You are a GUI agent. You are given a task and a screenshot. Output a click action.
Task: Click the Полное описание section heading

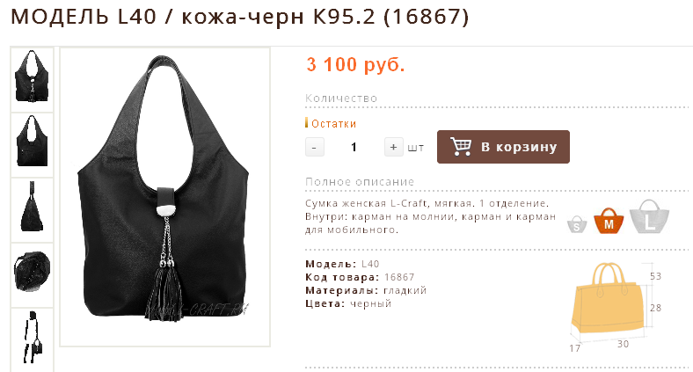[360, 181]
